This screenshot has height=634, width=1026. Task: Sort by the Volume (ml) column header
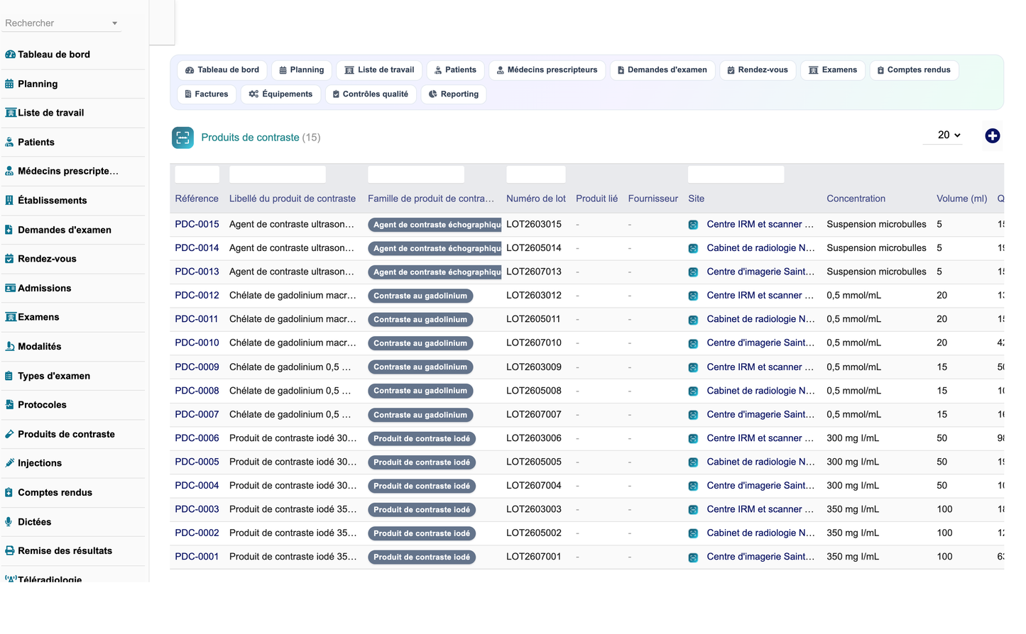(x=961, y=199)
